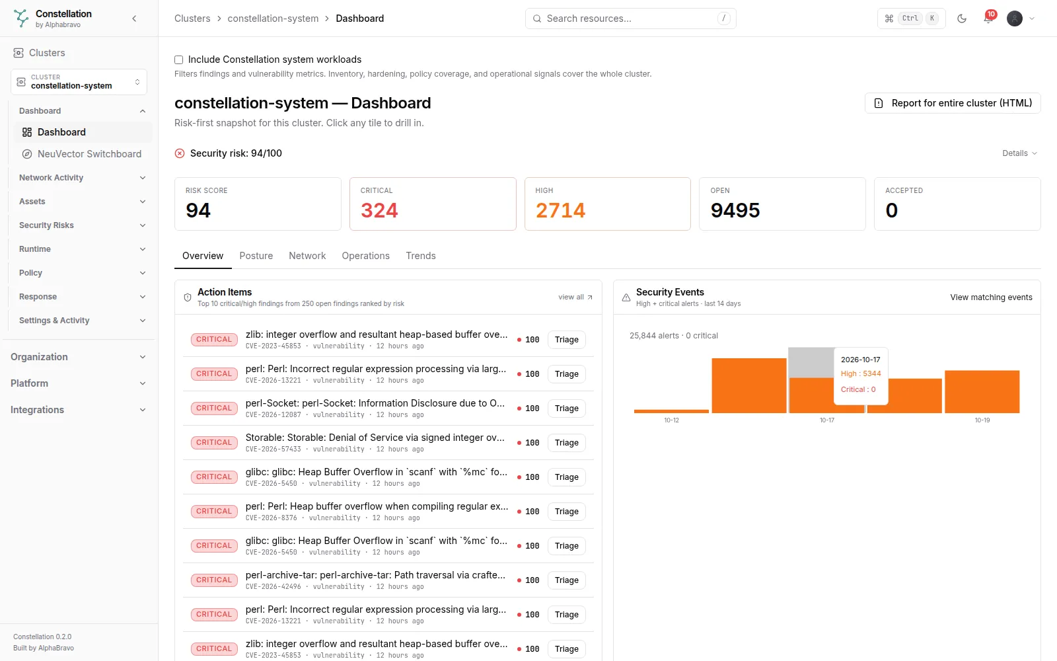Click the Dashboard grid icon in sidebar
The width and height of the screenshot is (1057, 661).
(27, 132)
